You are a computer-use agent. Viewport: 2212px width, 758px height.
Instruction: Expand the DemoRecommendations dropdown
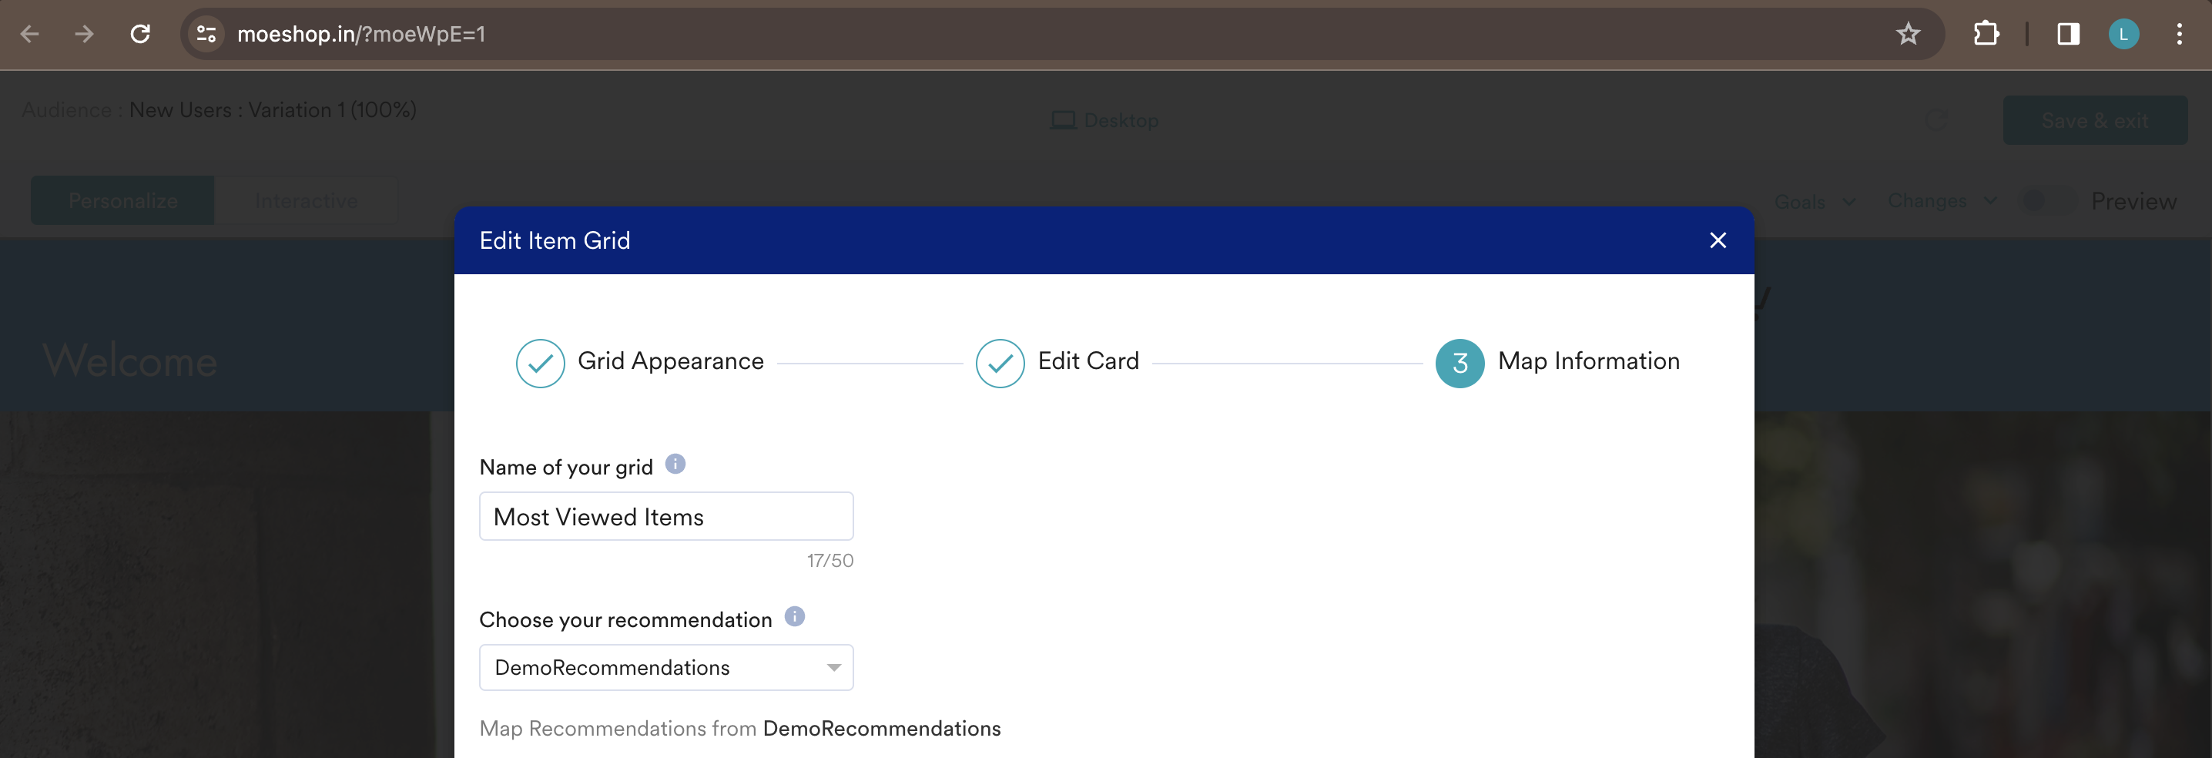pyautogui.click(x=666, y=667)
